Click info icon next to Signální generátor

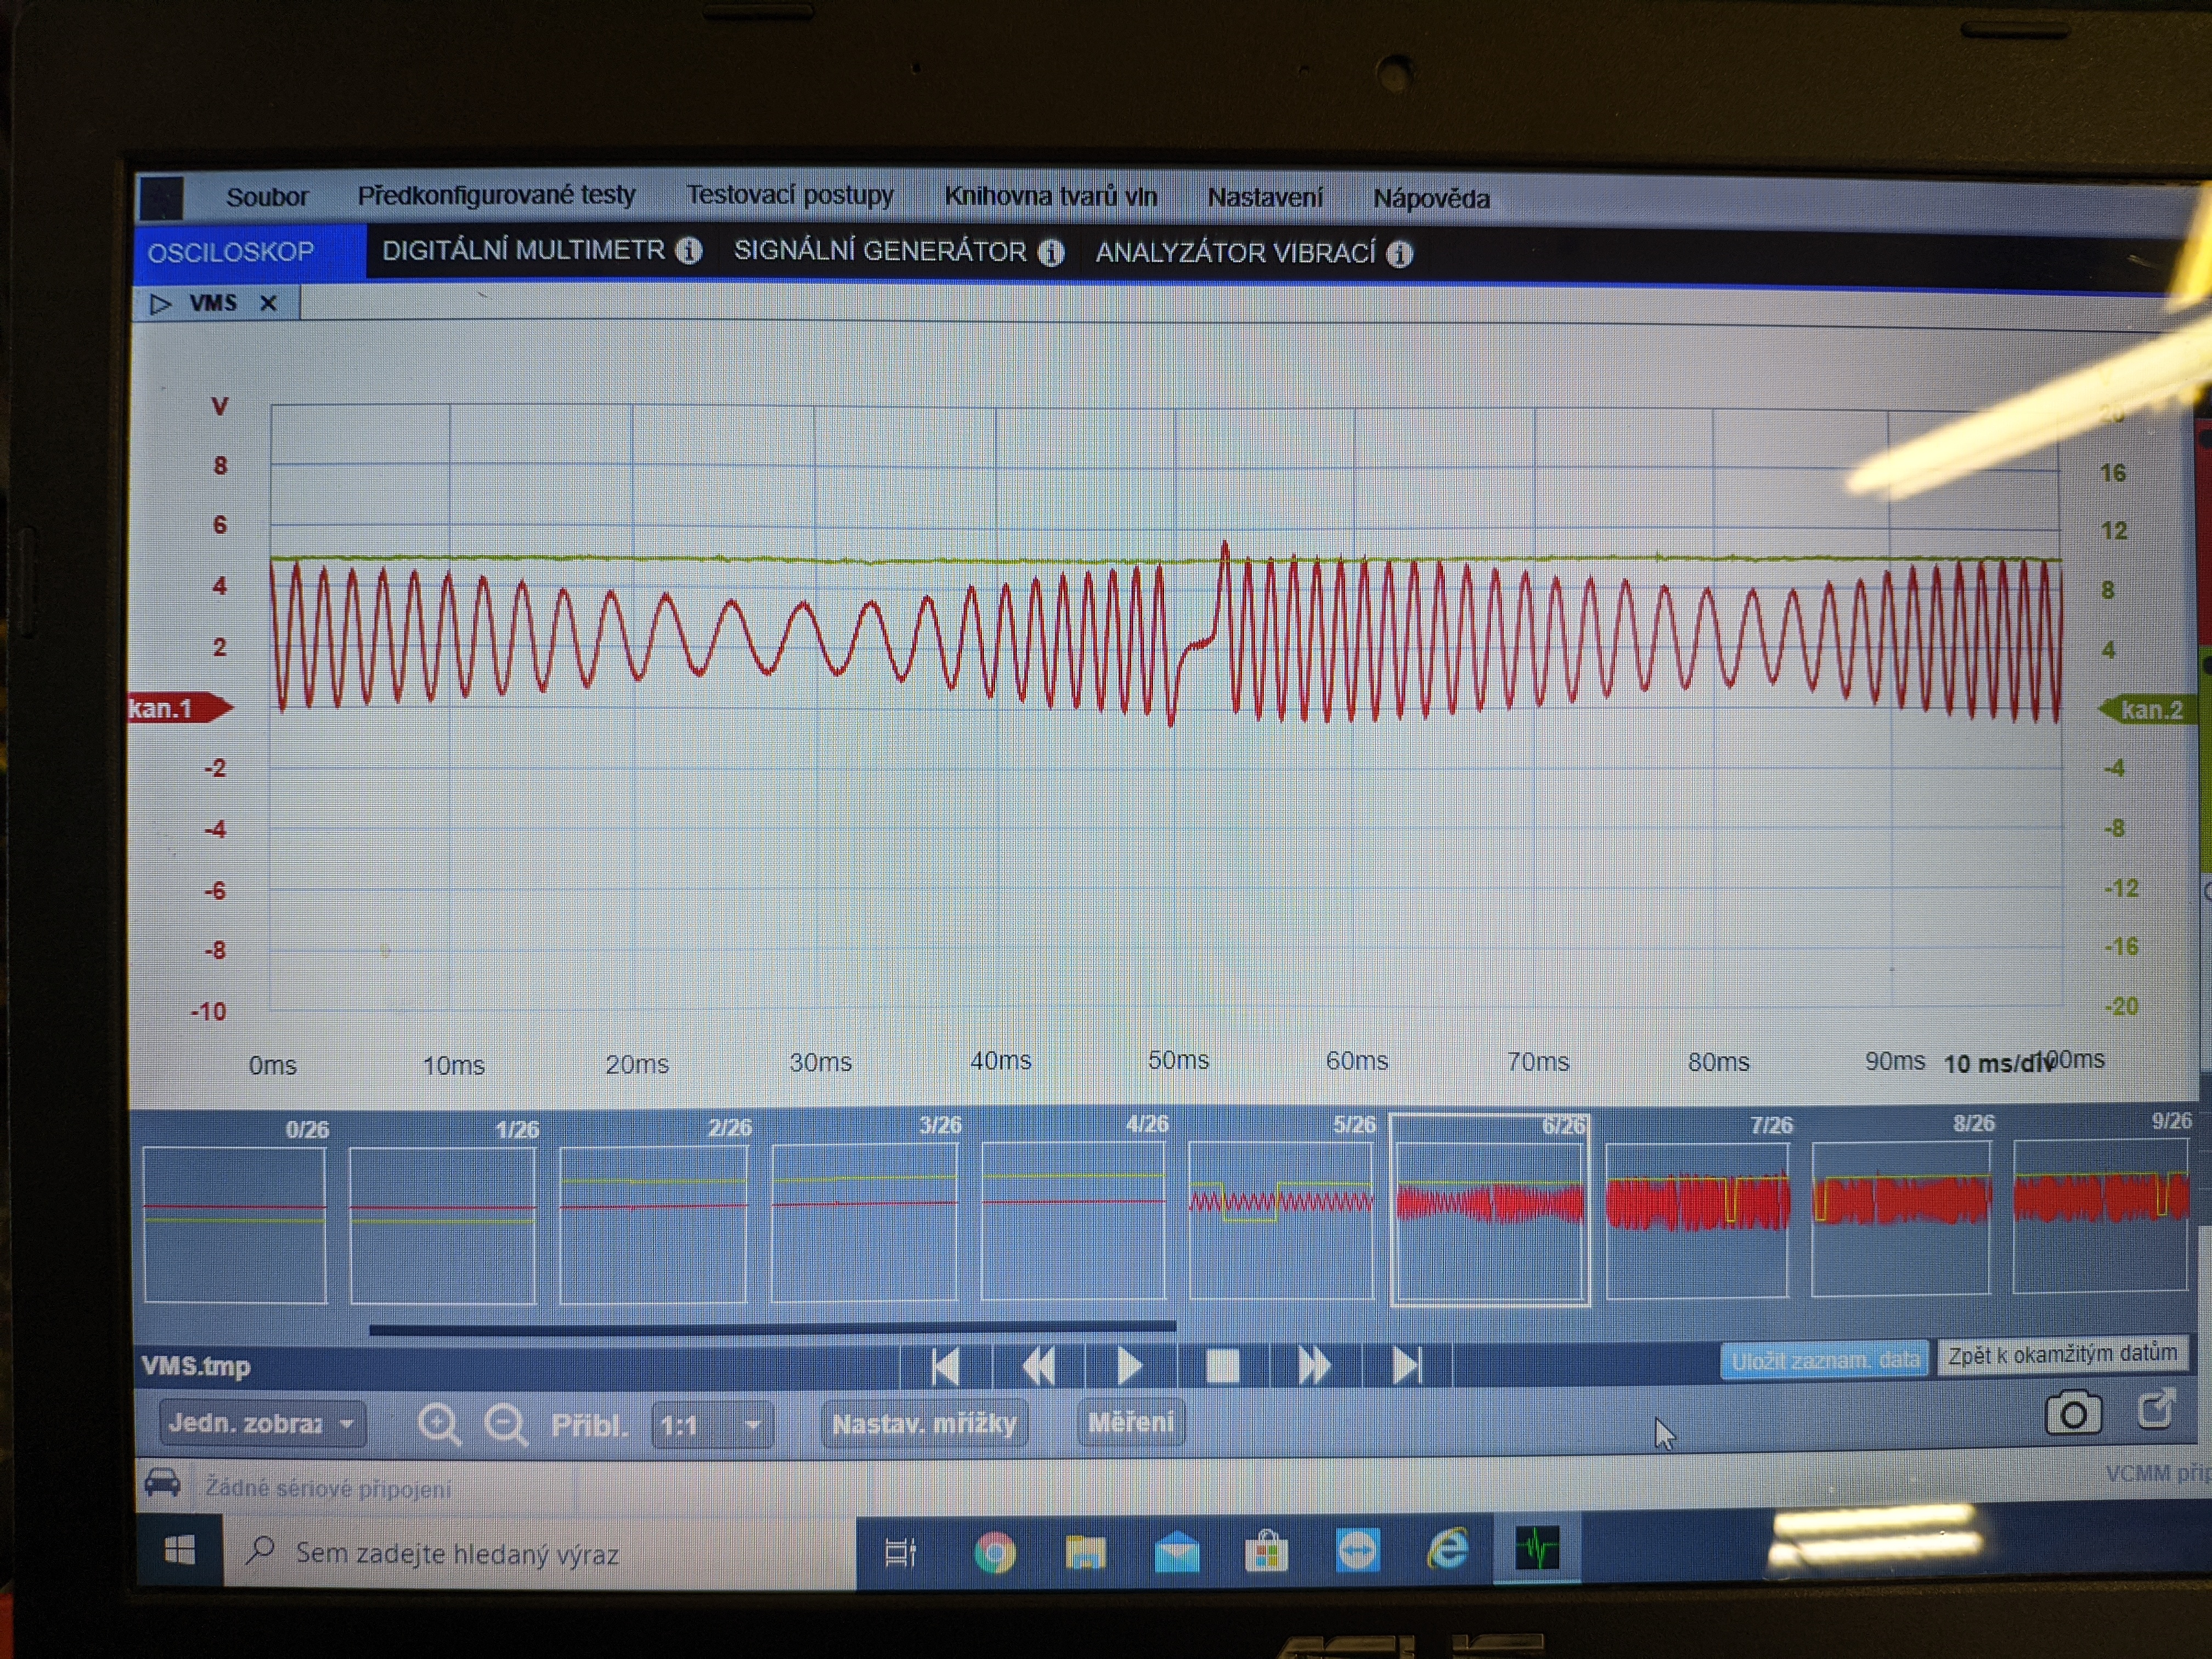[1050, 252]
